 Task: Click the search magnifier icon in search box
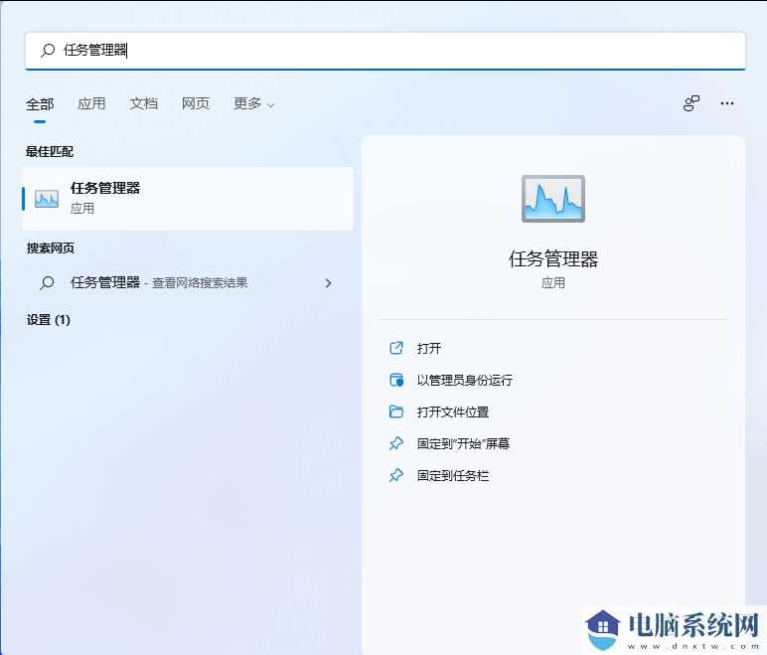point(48,50)
